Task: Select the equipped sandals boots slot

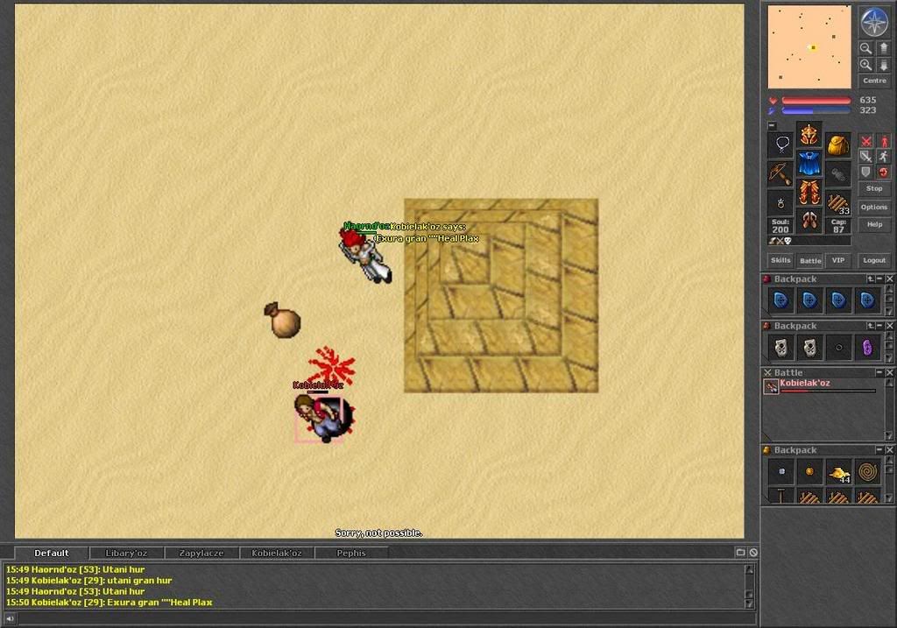Action: click(809, 221)
